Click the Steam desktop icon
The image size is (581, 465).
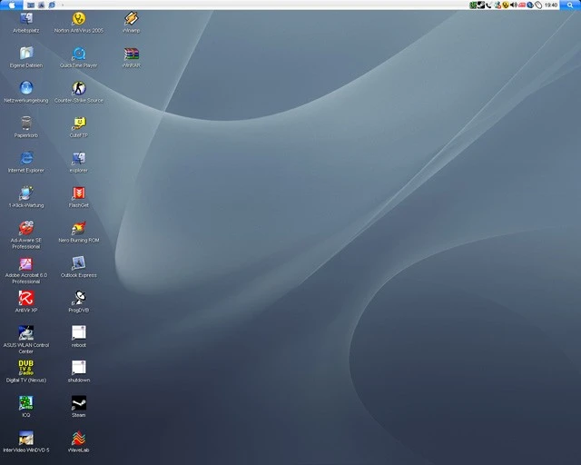tap(79, 402)
